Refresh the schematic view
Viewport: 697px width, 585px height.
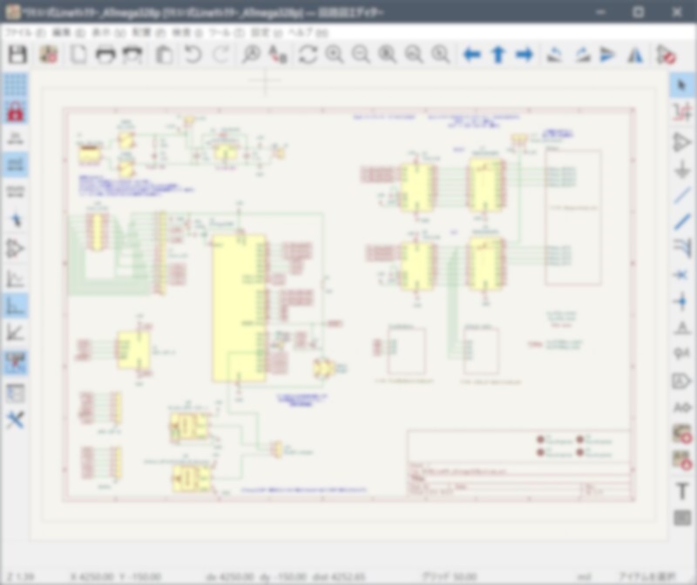308,55
